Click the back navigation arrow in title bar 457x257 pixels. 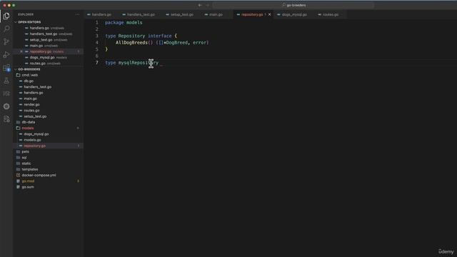click(200, 5)
